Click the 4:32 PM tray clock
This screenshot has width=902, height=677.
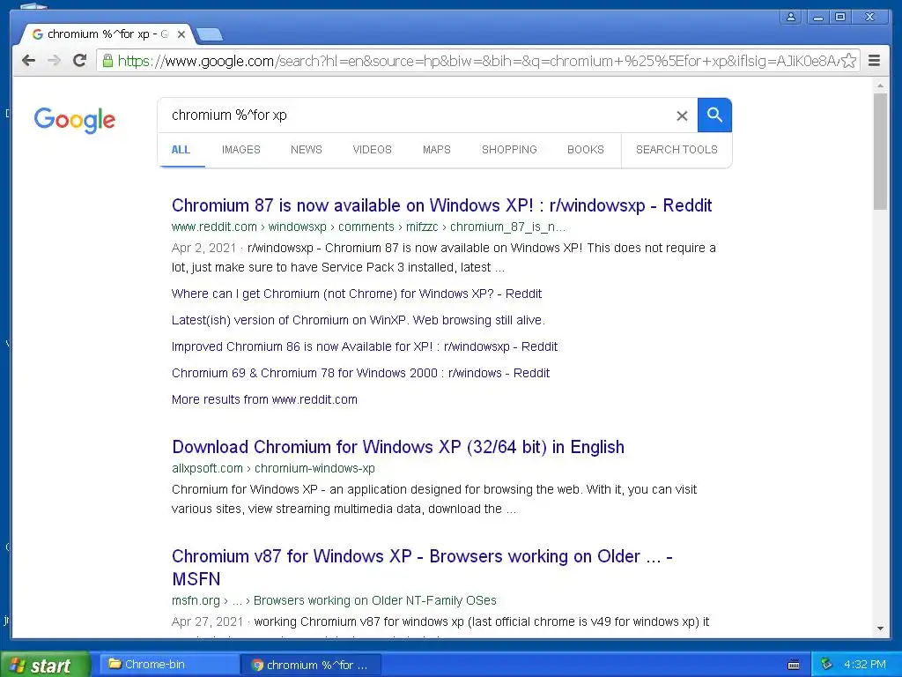[865, 665]
